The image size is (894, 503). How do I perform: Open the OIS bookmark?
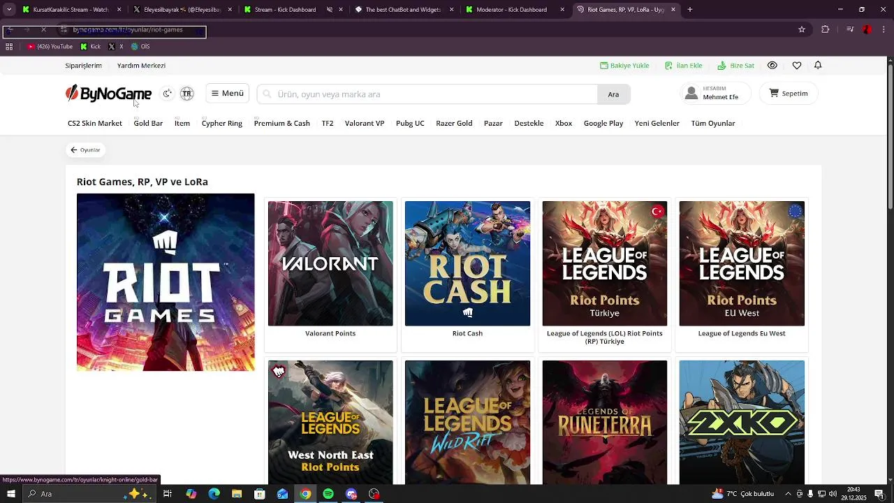[140, 47]
